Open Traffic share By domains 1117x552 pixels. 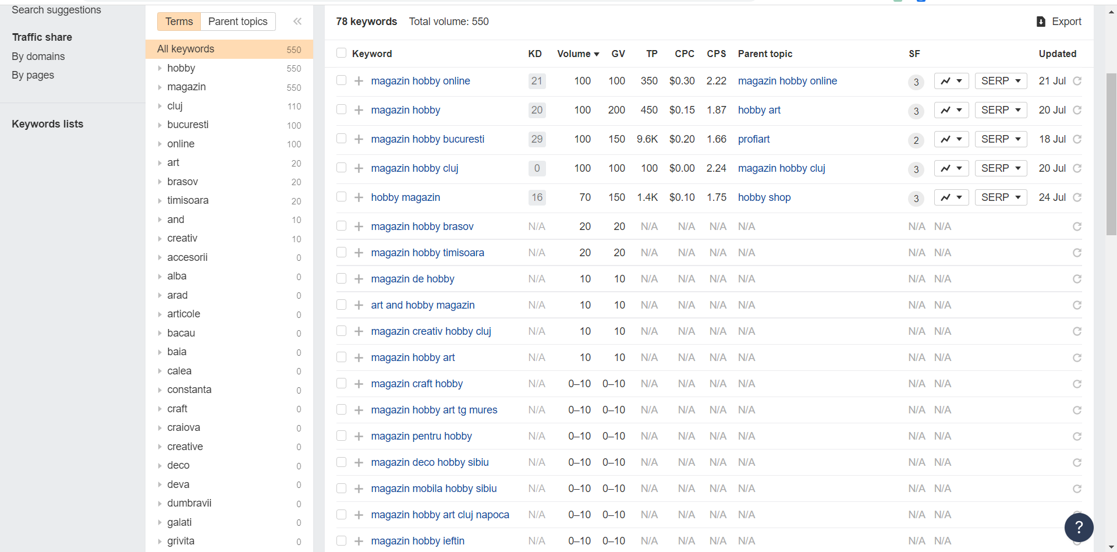click(38, 56)
